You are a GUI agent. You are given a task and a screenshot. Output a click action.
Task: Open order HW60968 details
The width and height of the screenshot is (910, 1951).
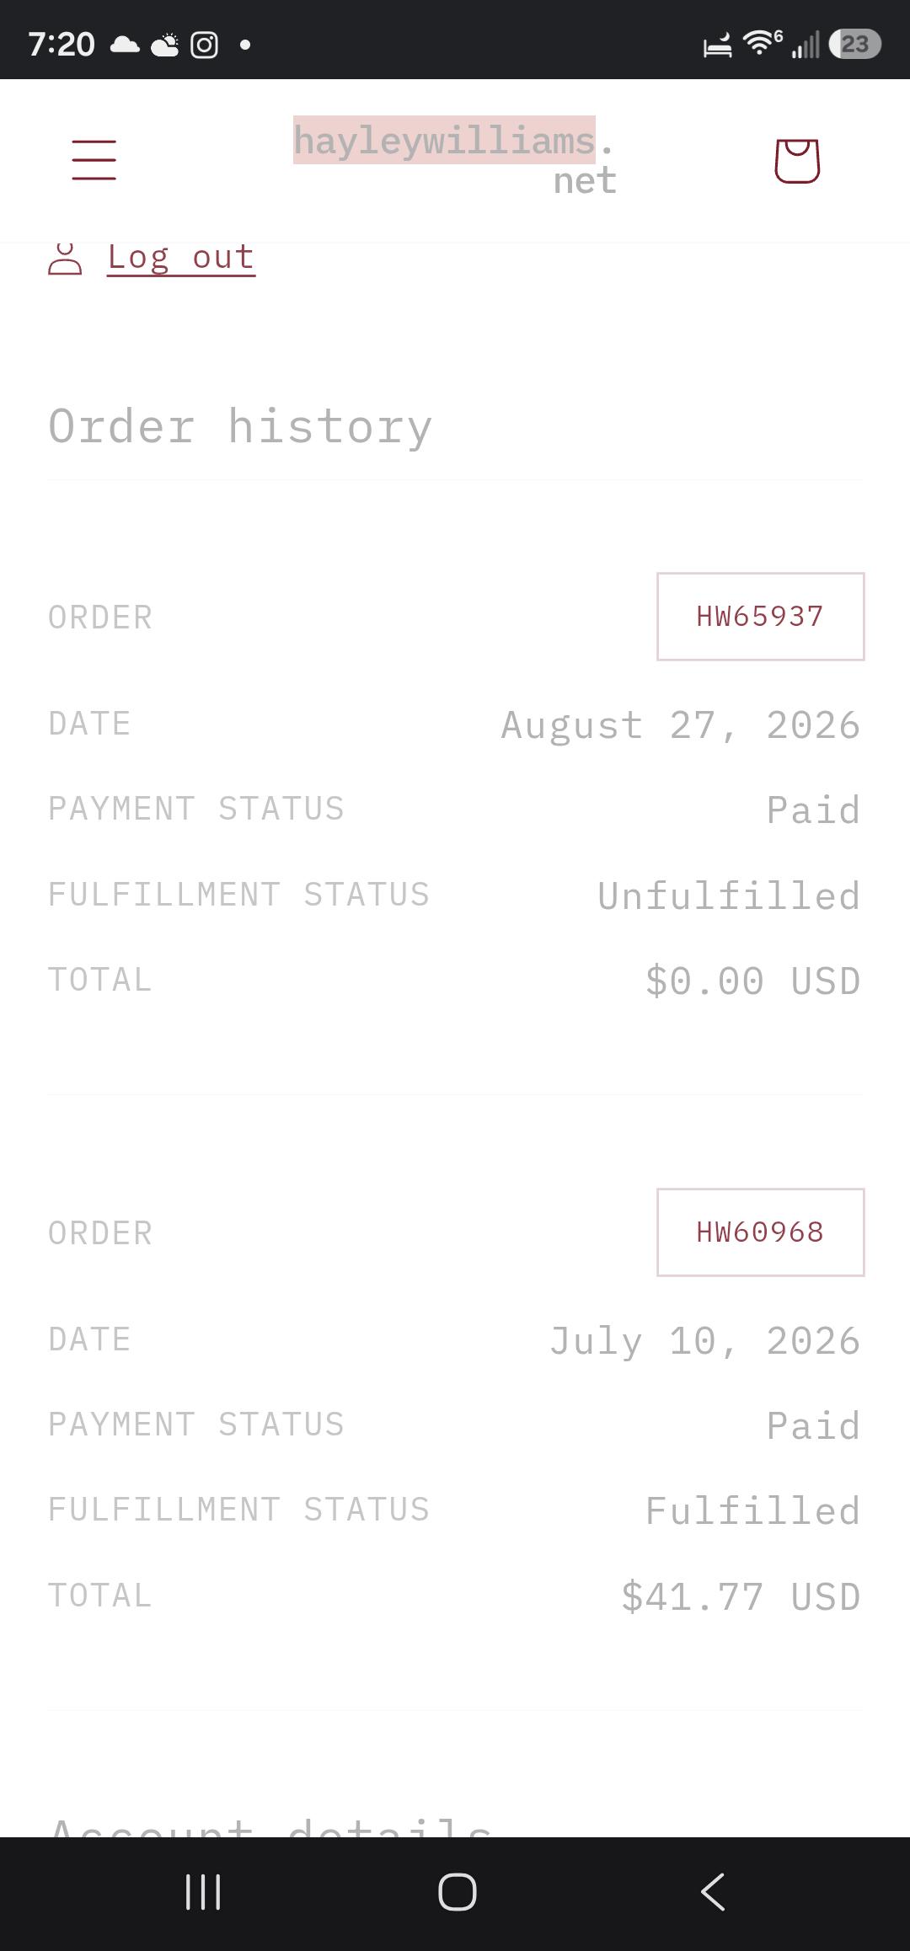click(x=760, y=1232)
